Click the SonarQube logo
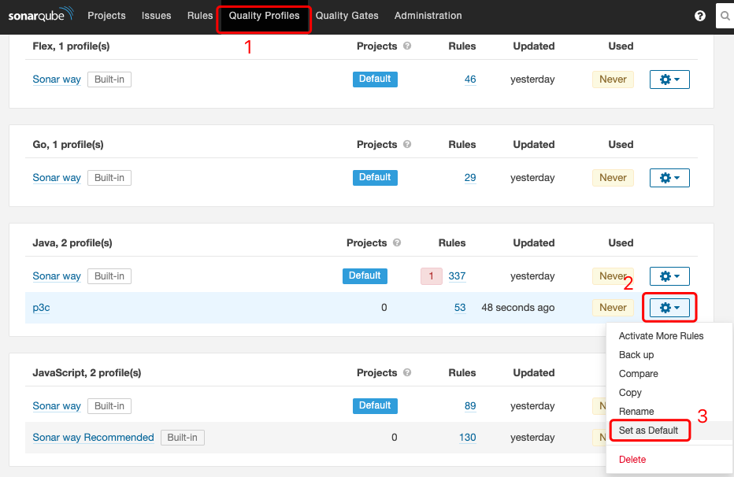 click(x=40, y=13)
